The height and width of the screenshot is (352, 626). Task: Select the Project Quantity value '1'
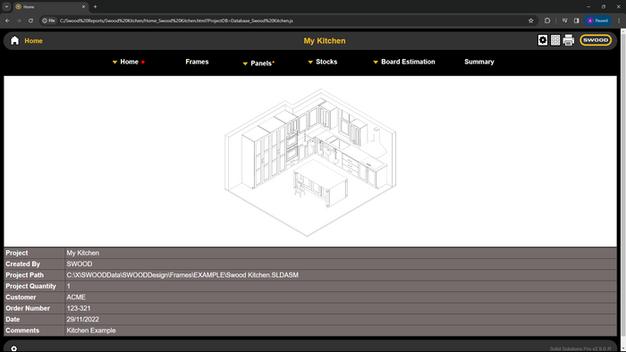click(68, 286)
